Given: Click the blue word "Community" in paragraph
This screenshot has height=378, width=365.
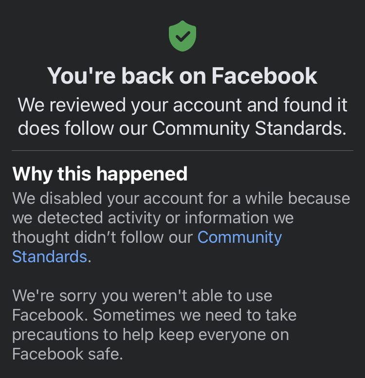Looking at the screenshot, I should [x=239, y=237].
